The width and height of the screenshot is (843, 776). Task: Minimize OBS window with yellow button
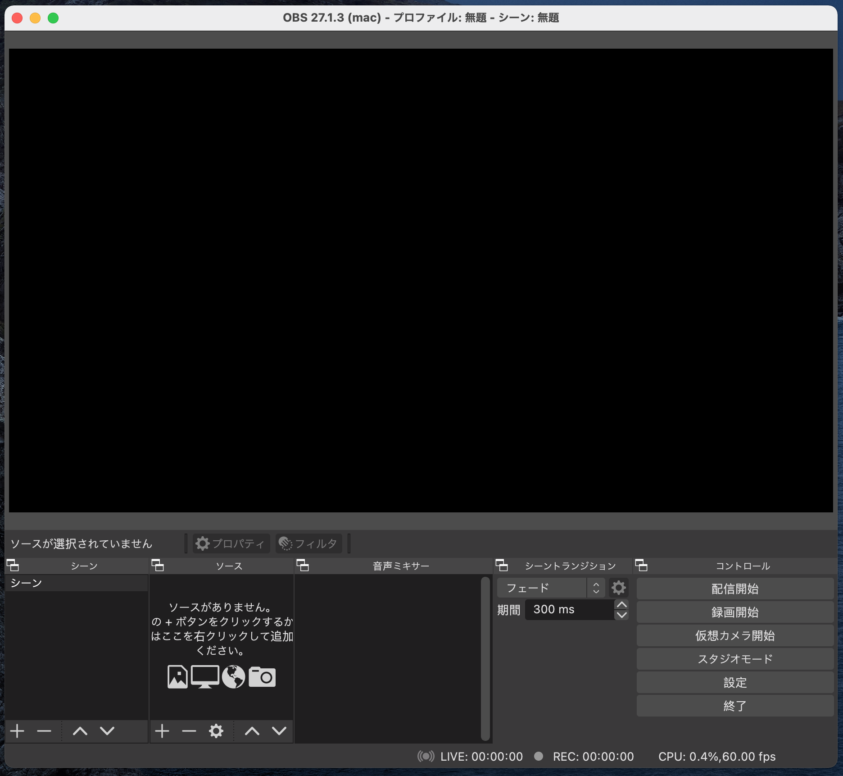[x=35, y=18]
